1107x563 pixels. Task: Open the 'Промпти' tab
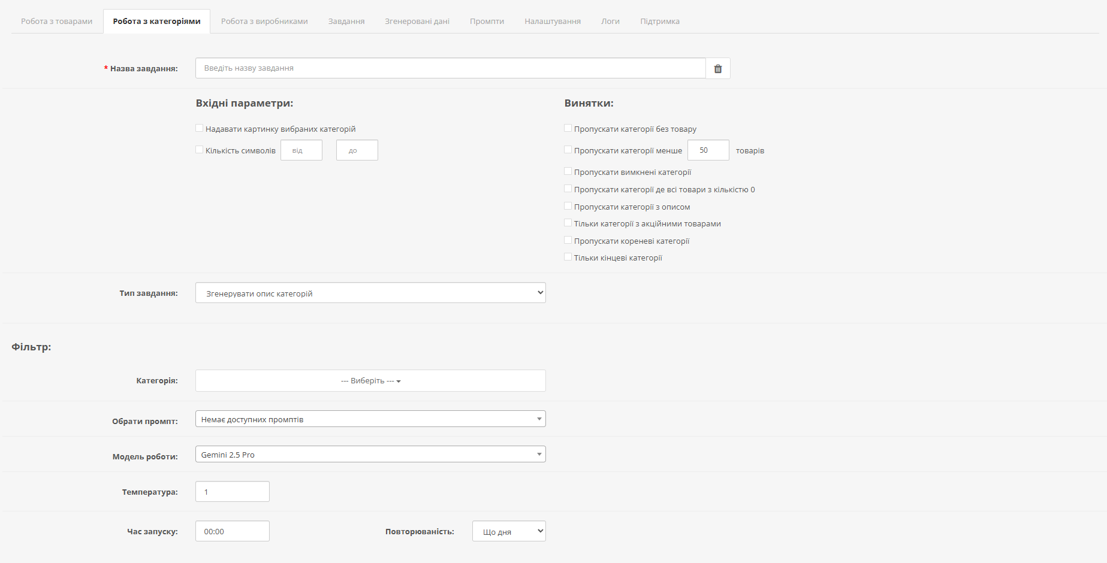487,22
